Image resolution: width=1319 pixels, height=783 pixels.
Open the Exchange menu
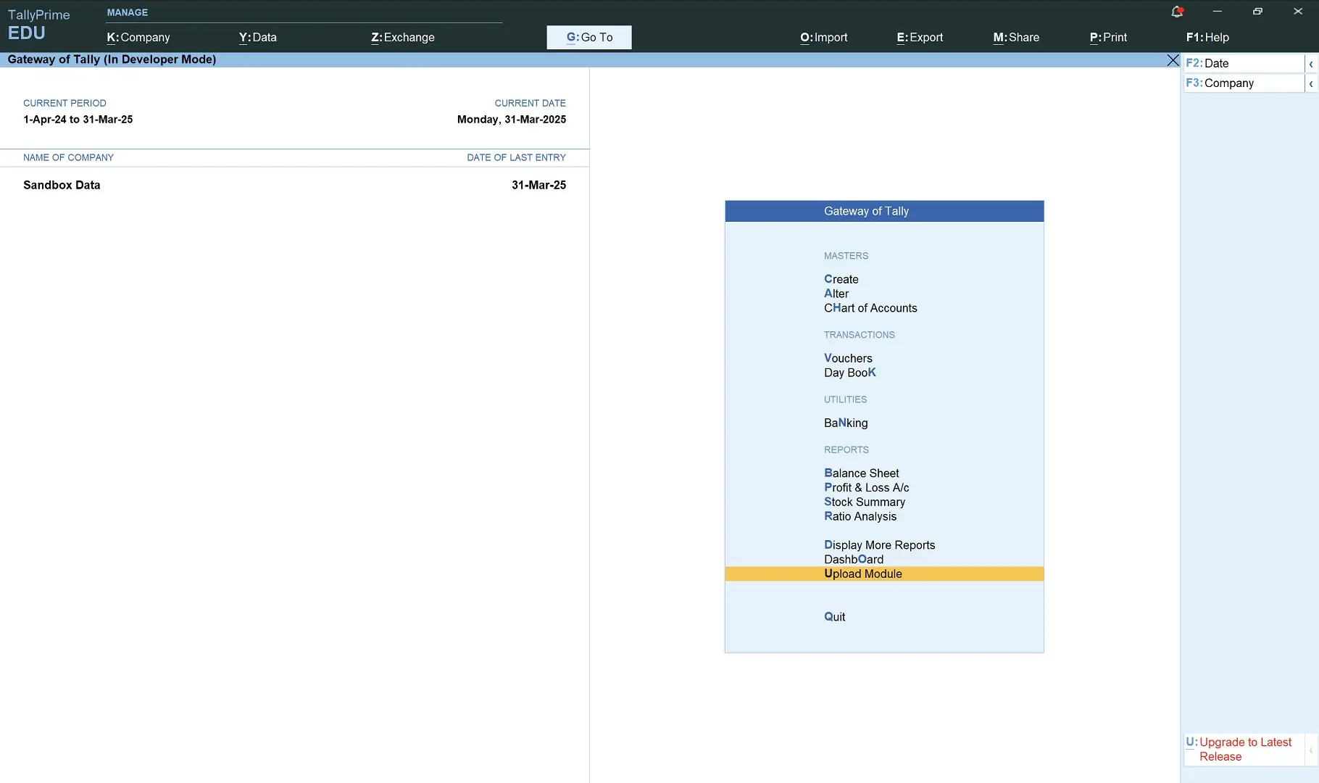[403, 38]
